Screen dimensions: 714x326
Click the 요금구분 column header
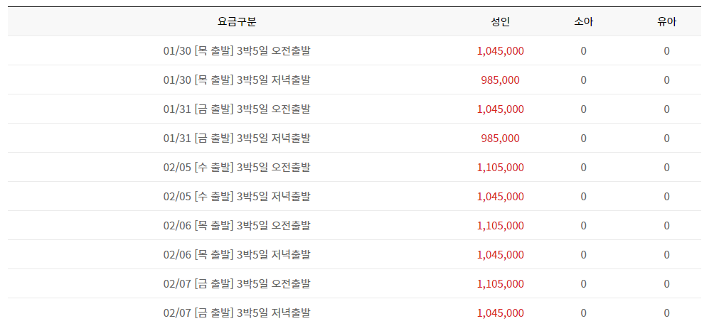[x=237, y=22]
